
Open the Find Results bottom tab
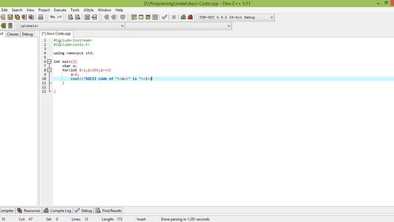pos(109,211)
